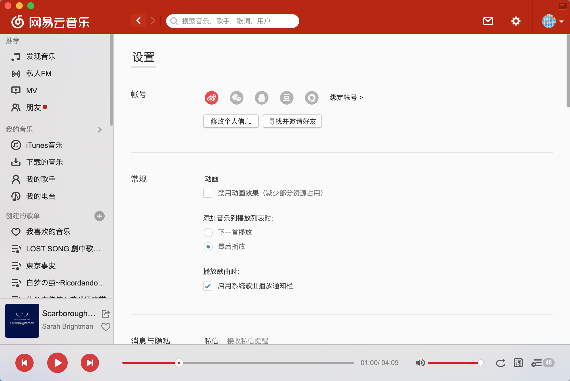
Task: Click the Scarborough song title
Action: point(69,313)
